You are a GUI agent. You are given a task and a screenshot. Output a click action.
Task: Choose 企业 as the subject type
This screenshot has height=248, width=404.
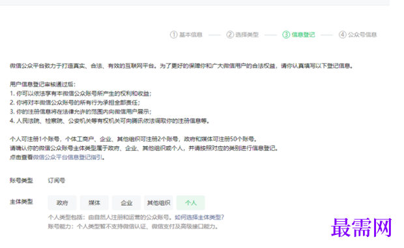tap(126, 203)
